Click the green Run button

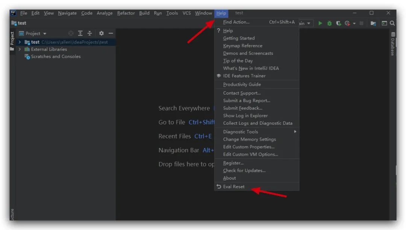click(320, 23)
